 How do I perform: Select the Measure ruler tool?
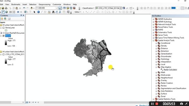coord(49,12)
